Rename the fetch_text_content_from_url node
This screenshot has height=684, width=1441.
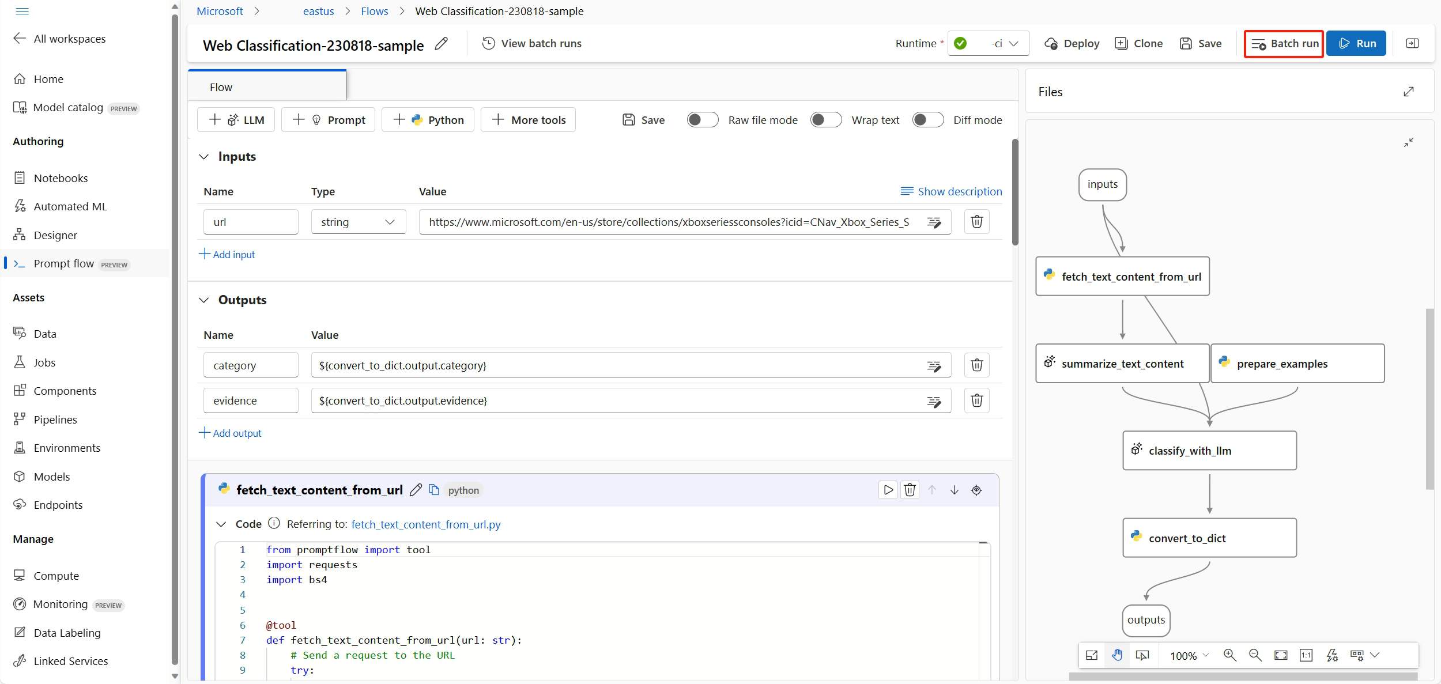[416, 490]
